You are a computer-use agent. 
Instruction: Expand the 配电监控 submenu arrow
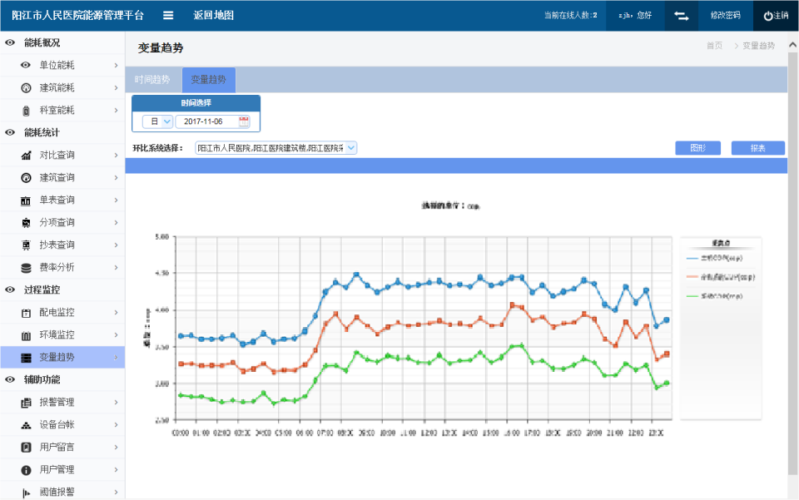click(116, 313)
